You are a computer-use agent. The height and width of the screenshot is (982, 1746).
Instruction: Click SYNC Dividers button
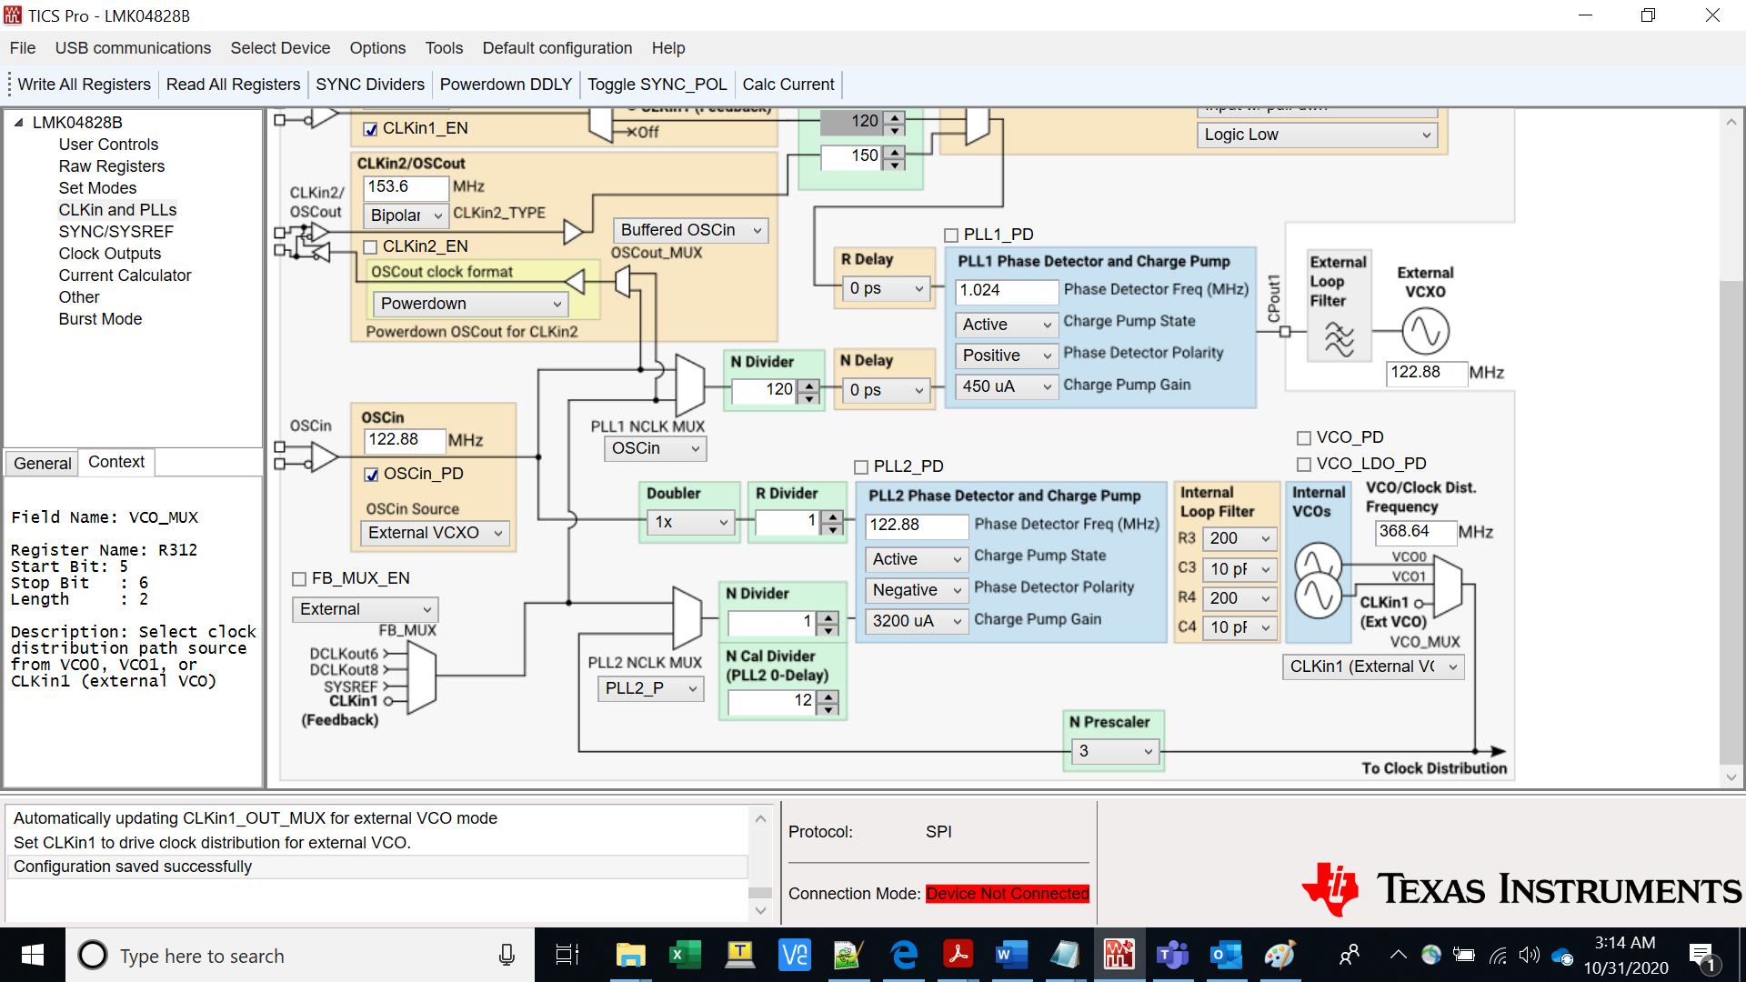(x=370, y=85)
